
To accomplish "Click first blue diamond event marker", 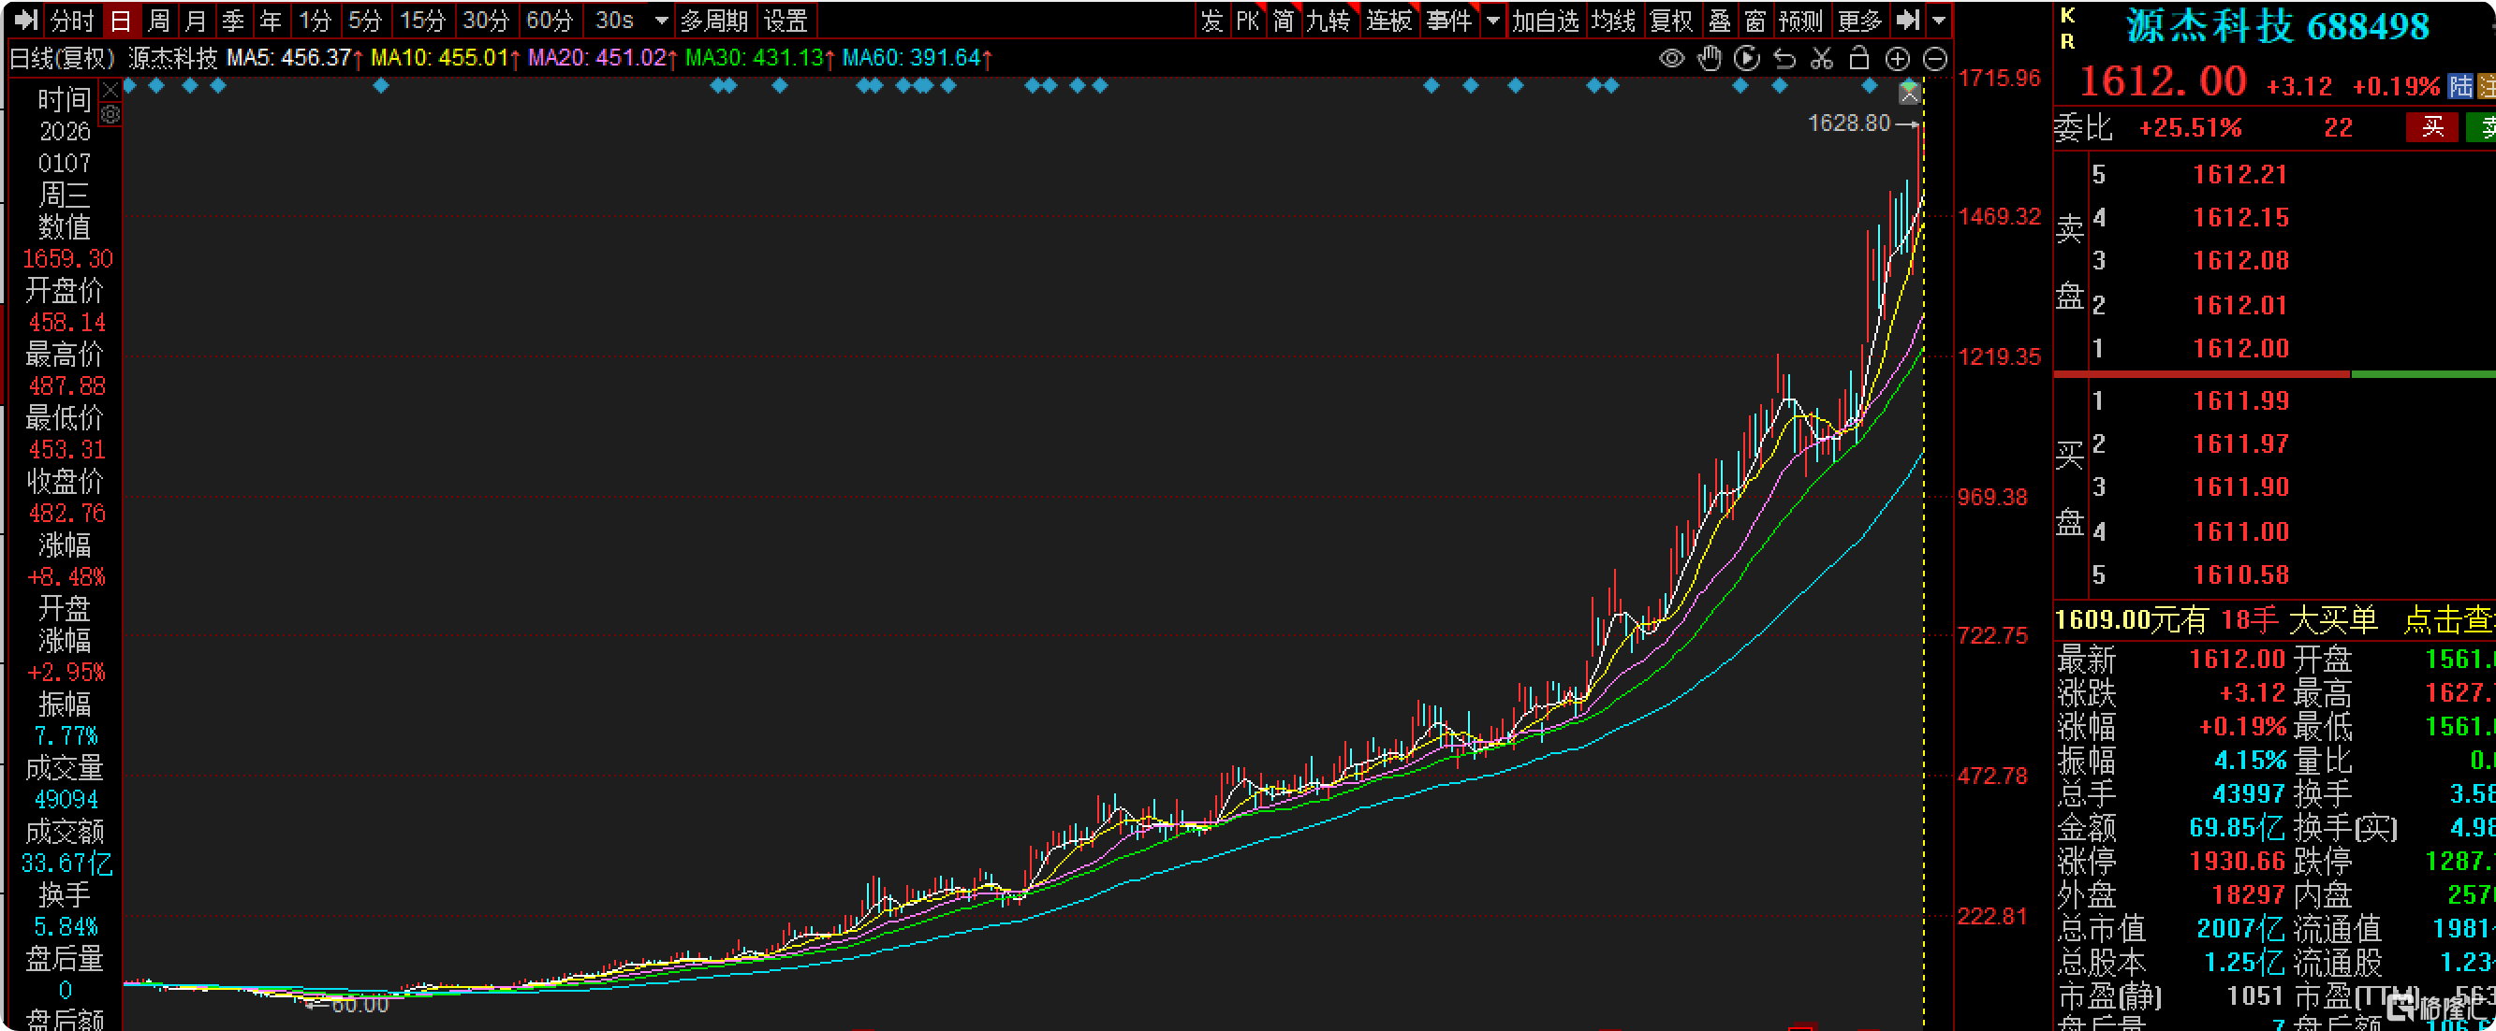I will coord(130,86).
